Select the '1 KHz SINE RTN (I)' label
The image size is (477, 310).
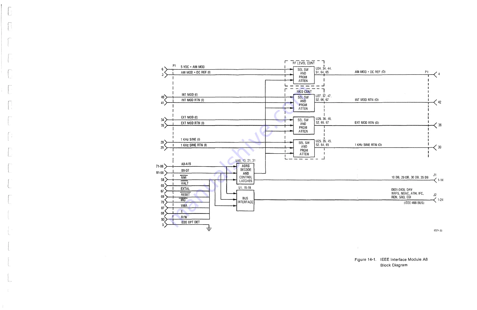194,145
